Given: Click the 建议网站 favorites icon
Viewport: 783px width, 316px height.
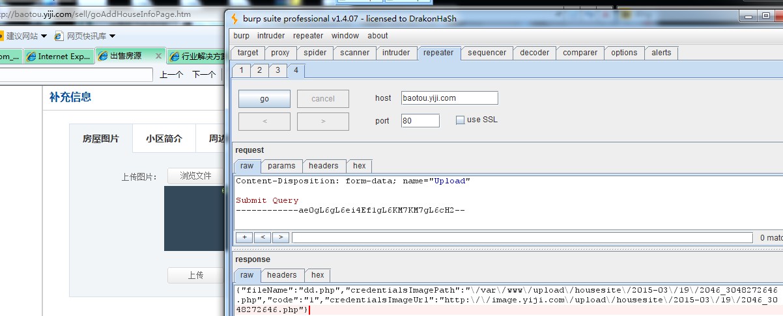Looking at the screenshot, I should point(1,36).
